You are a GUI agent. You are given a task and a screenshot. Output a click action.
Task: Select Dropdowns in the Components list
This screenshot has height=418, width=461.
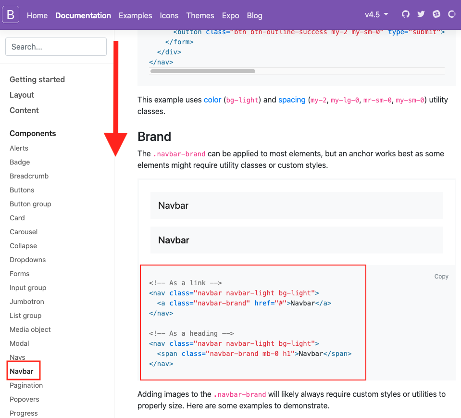27,260
